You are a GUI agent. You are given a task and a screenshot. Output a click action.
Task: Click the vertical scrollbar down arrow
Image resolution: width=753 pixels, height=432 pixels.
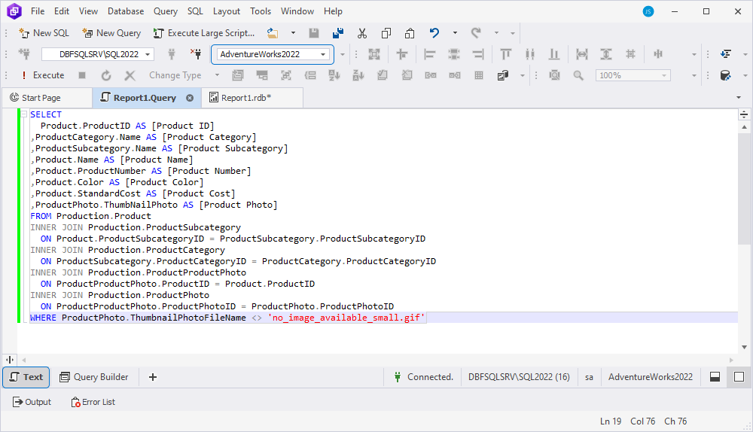tap(744, 347)
